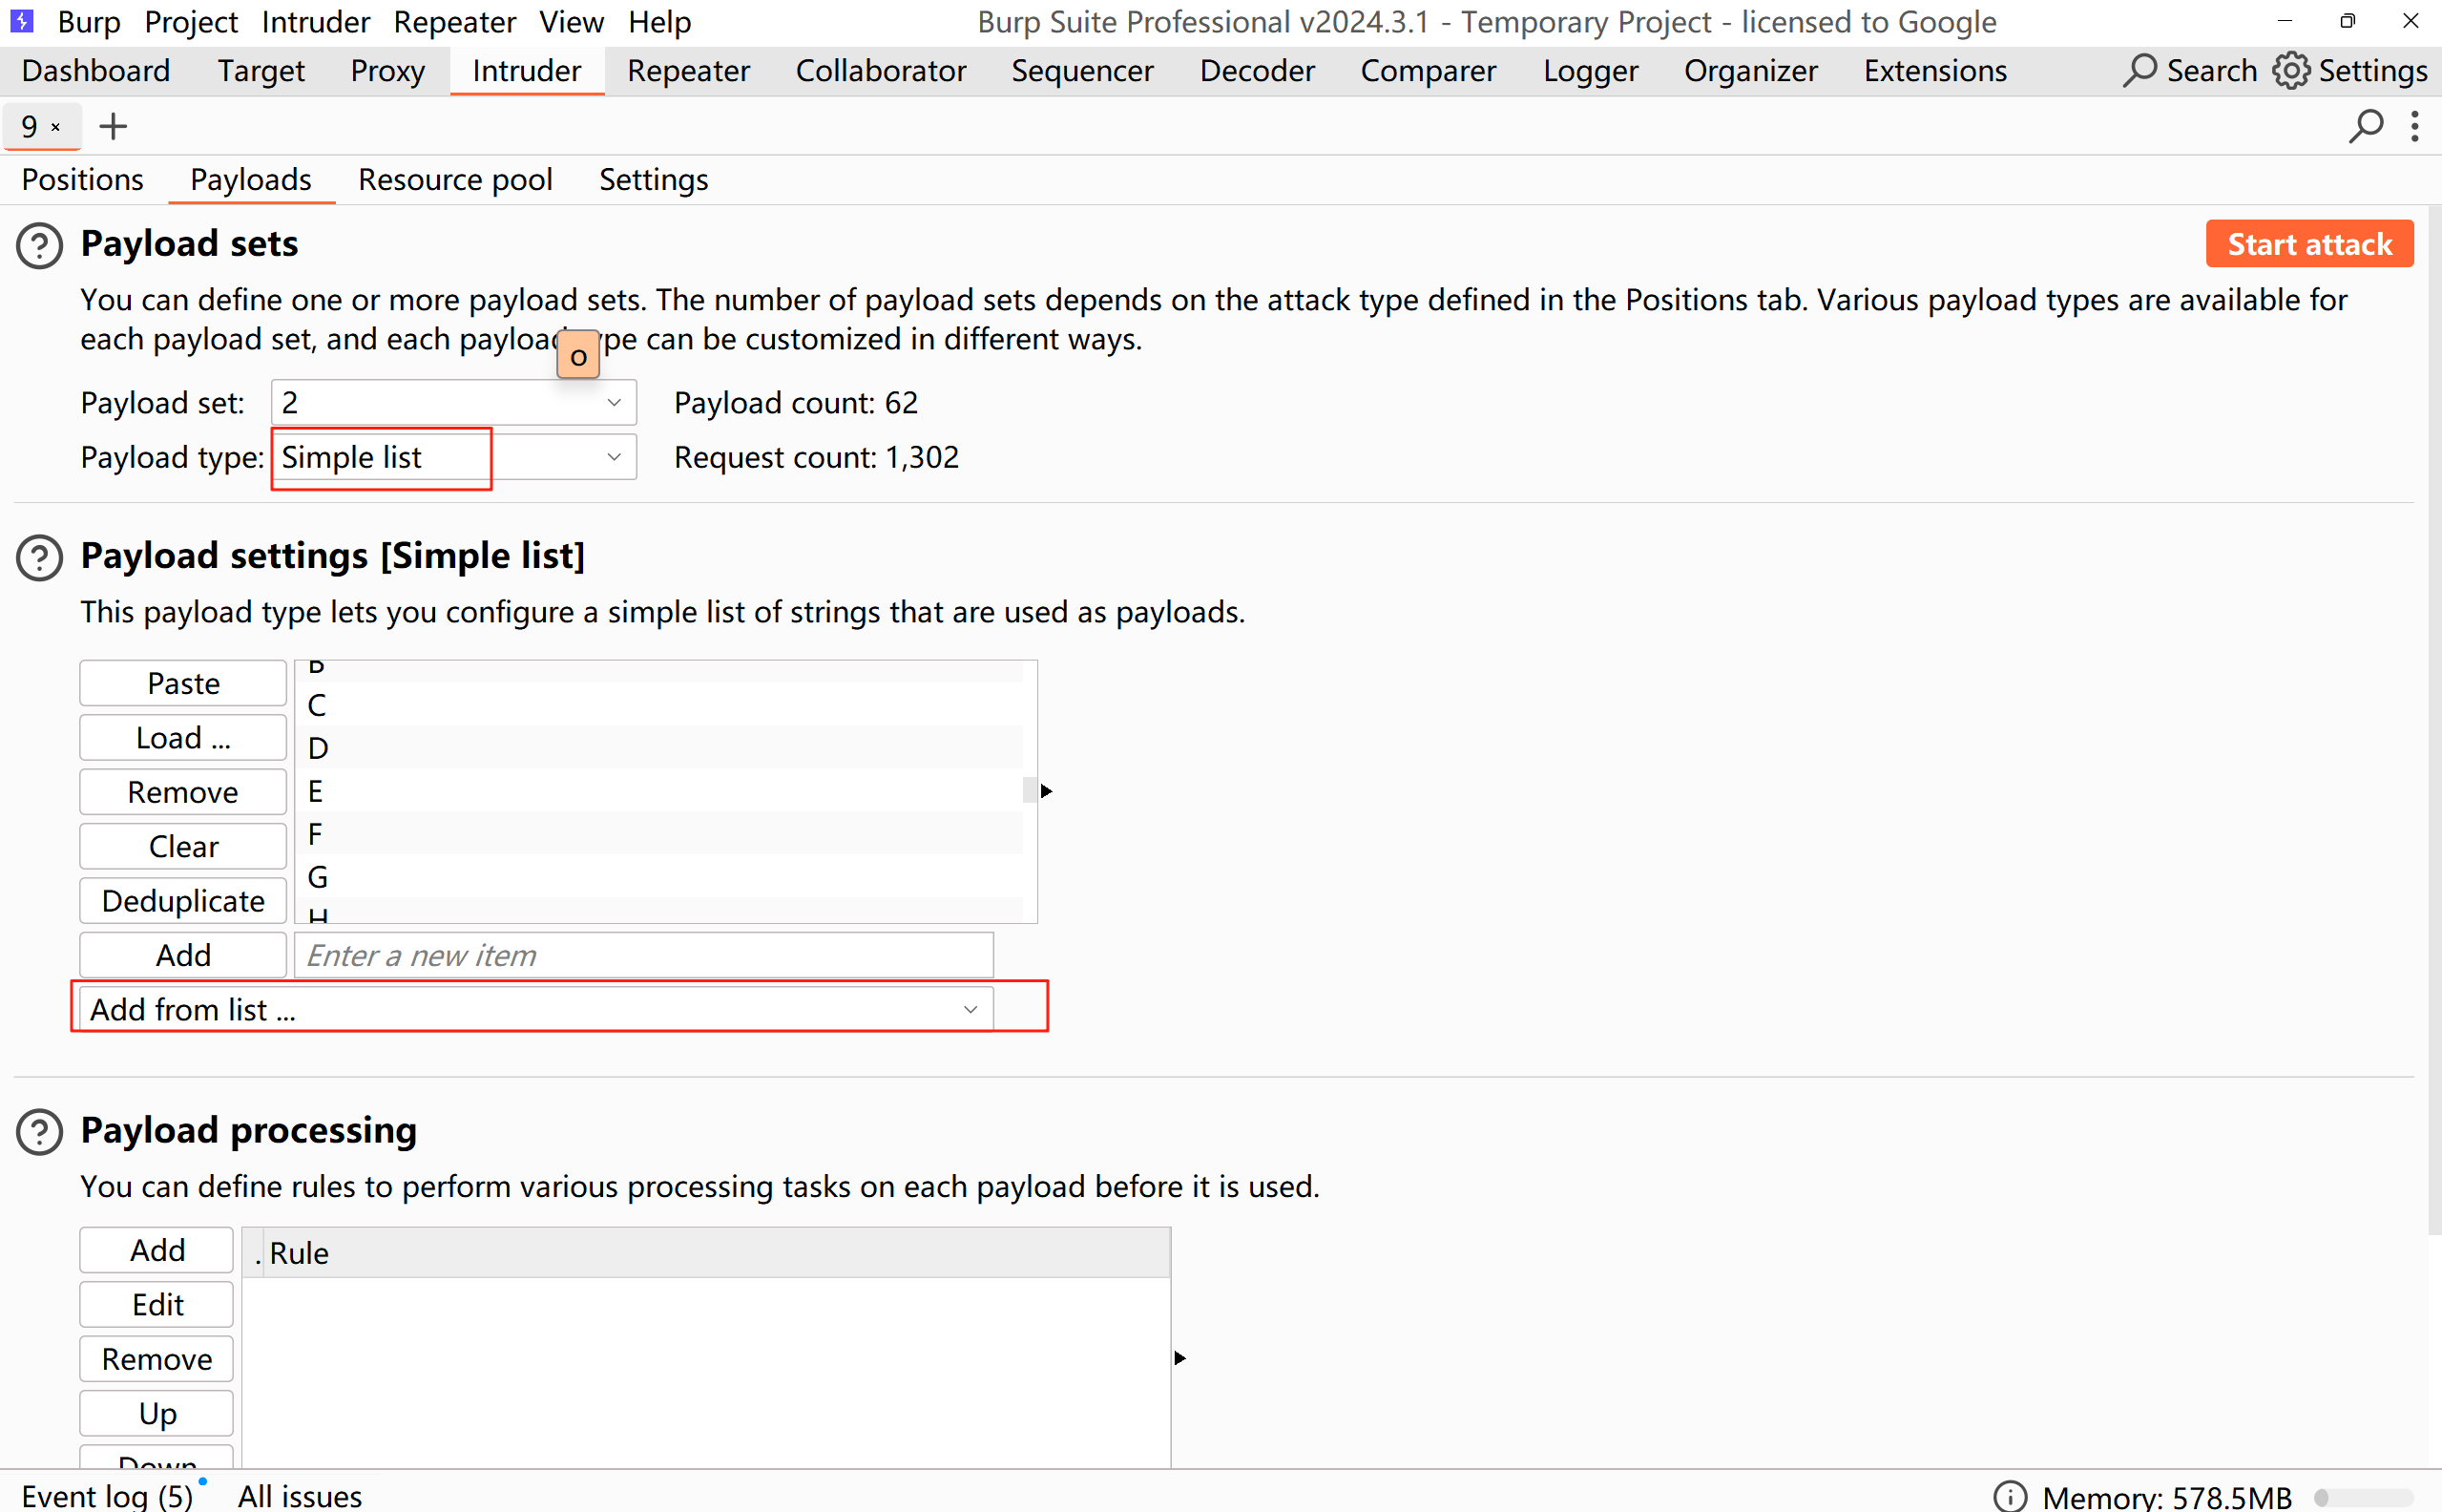Open the three-dot options menu
The width and height of the screenshot is (2442, 1512).
pos(2414,127)
